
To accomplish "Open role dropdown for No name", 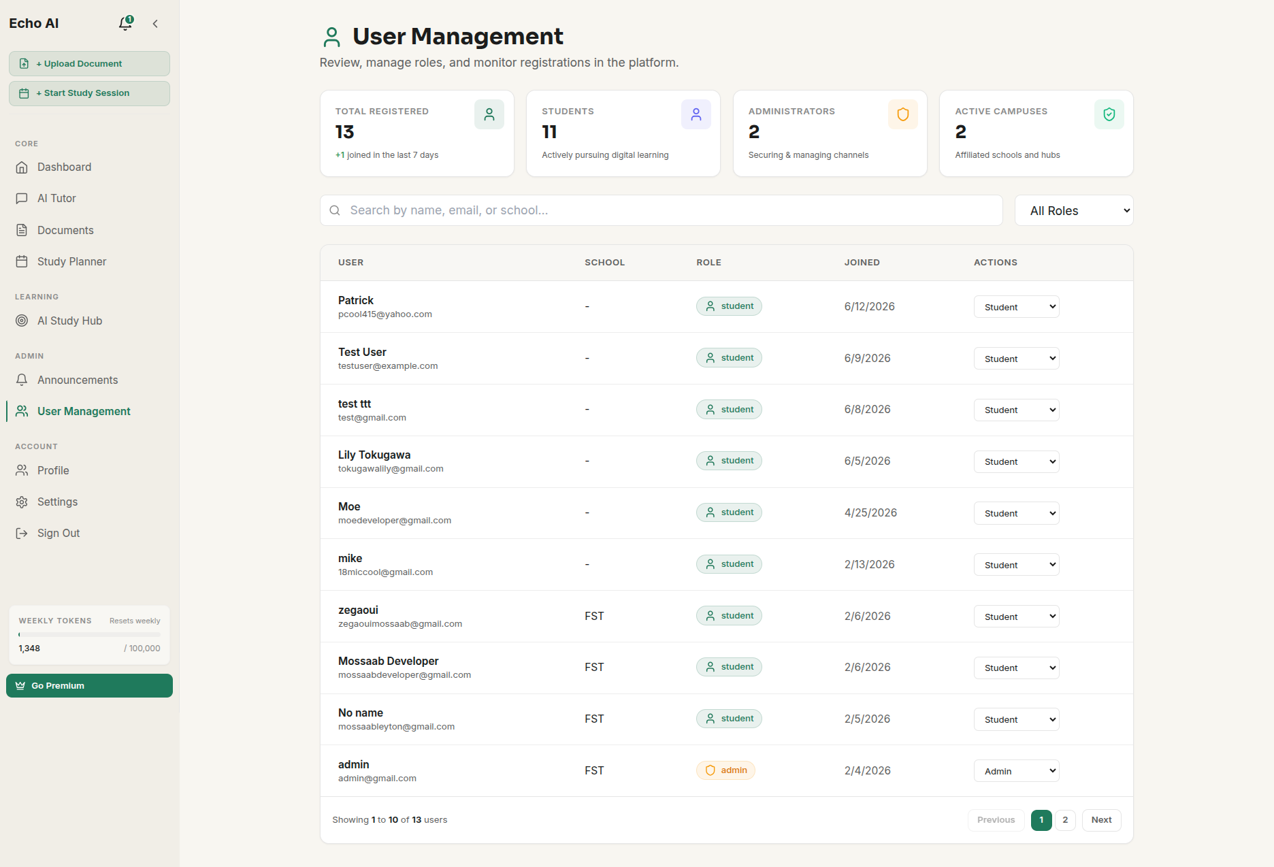I will click(1017, 719).
